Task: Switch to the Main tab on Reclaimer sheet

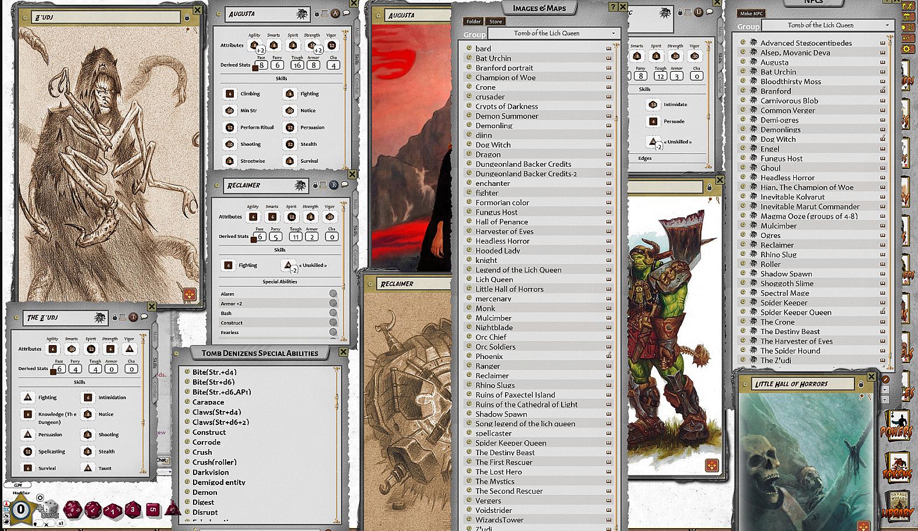Action: click(355, 204)
